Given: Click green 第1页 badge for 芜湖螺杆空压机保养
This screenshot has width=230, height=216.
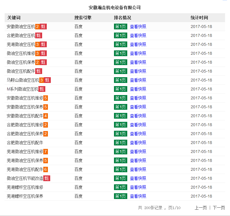Looking at the screenshot, I should click(x=120, y=196).
